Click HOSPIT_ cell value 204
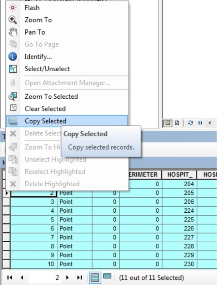 tap(180, 184)
